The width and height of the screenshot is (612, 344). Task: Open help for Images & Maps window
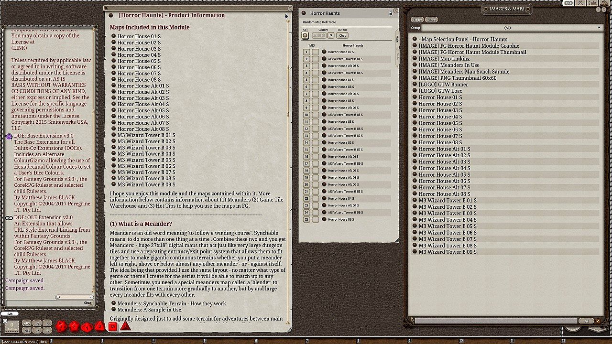point(599,9)
